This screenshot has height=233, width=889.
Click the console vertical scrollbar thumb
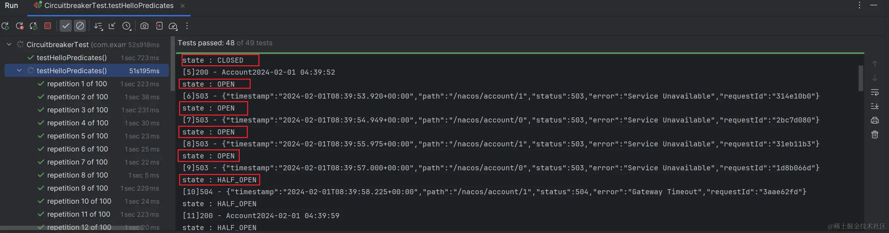click(x=861, y=78)
